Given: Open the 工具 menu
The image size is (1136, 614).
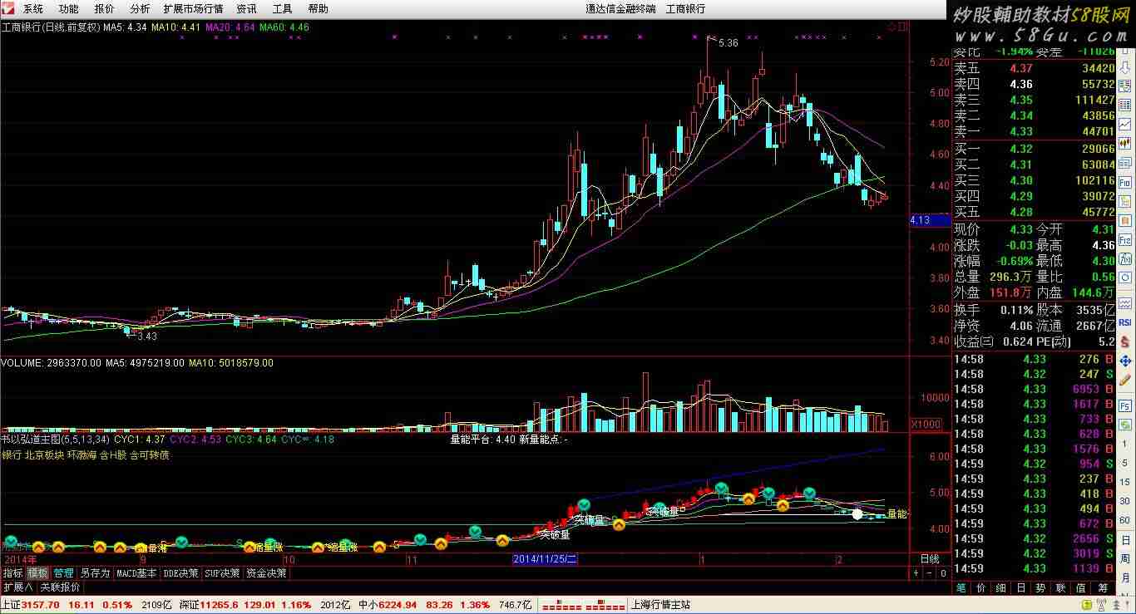Looking at the screenshot, I should [x=282, y=8].
